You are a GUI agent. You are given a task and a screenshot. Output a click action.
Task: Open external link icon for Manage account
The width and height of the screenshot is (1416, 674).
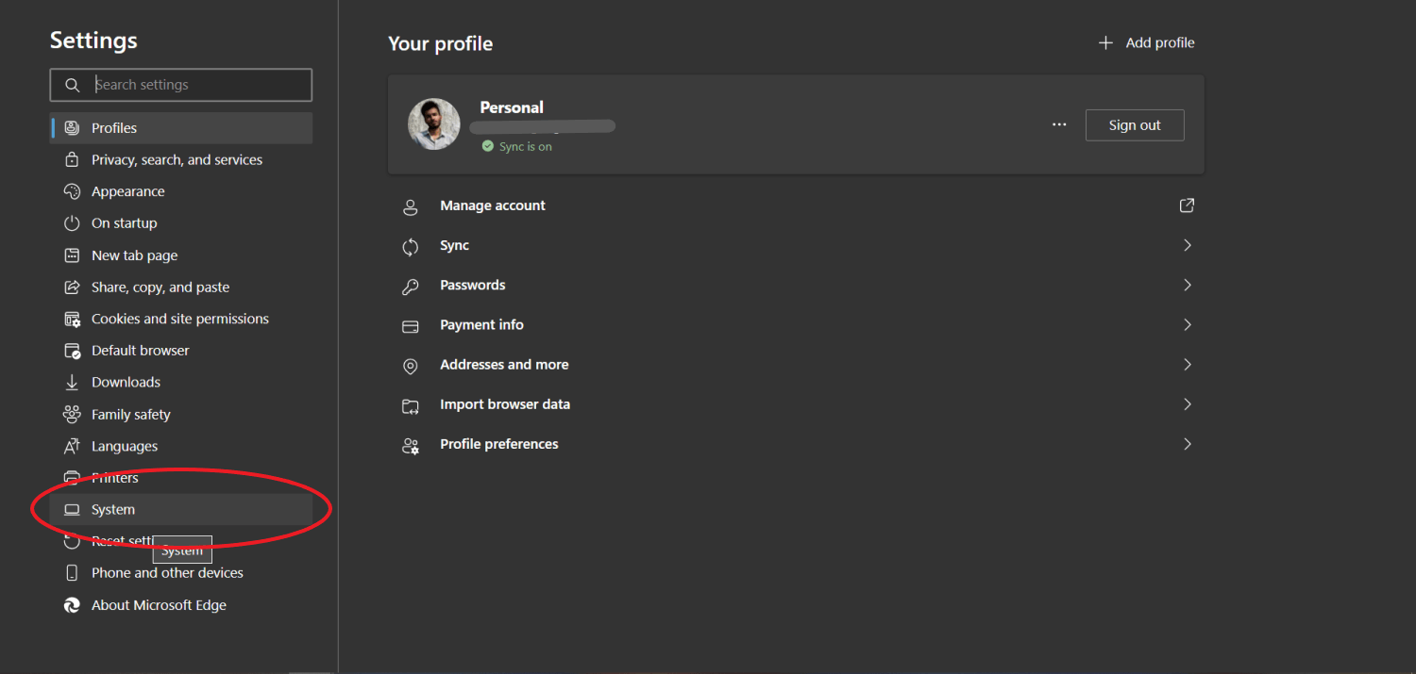pyautogui.click(x=1187, y=205)
